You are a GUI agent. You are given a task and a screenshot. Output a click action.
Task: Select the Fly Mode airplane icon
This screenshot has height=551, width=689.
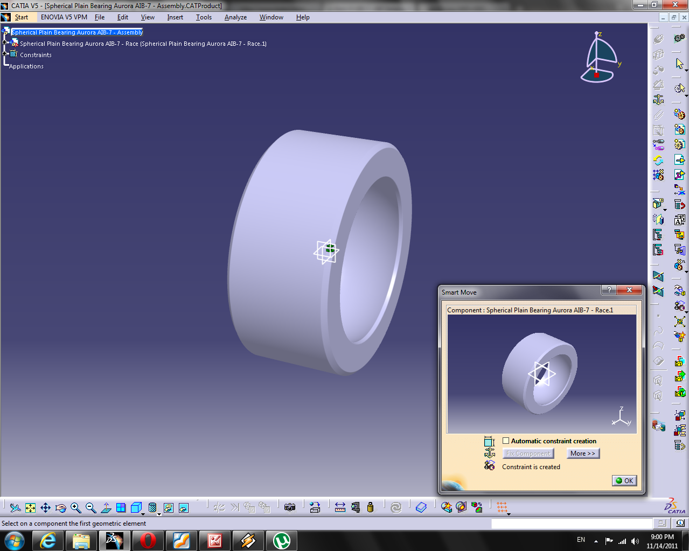15,507
